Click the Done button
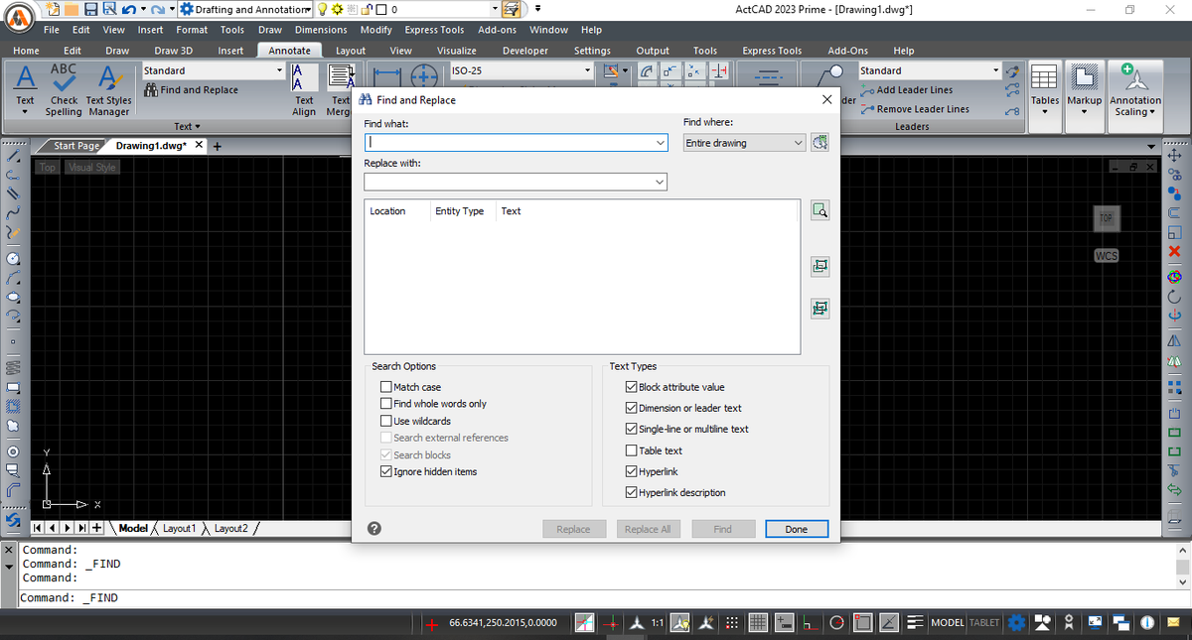Image resolution: width=1192 pixels, height=640 pixels. click(x=797, y=529)
